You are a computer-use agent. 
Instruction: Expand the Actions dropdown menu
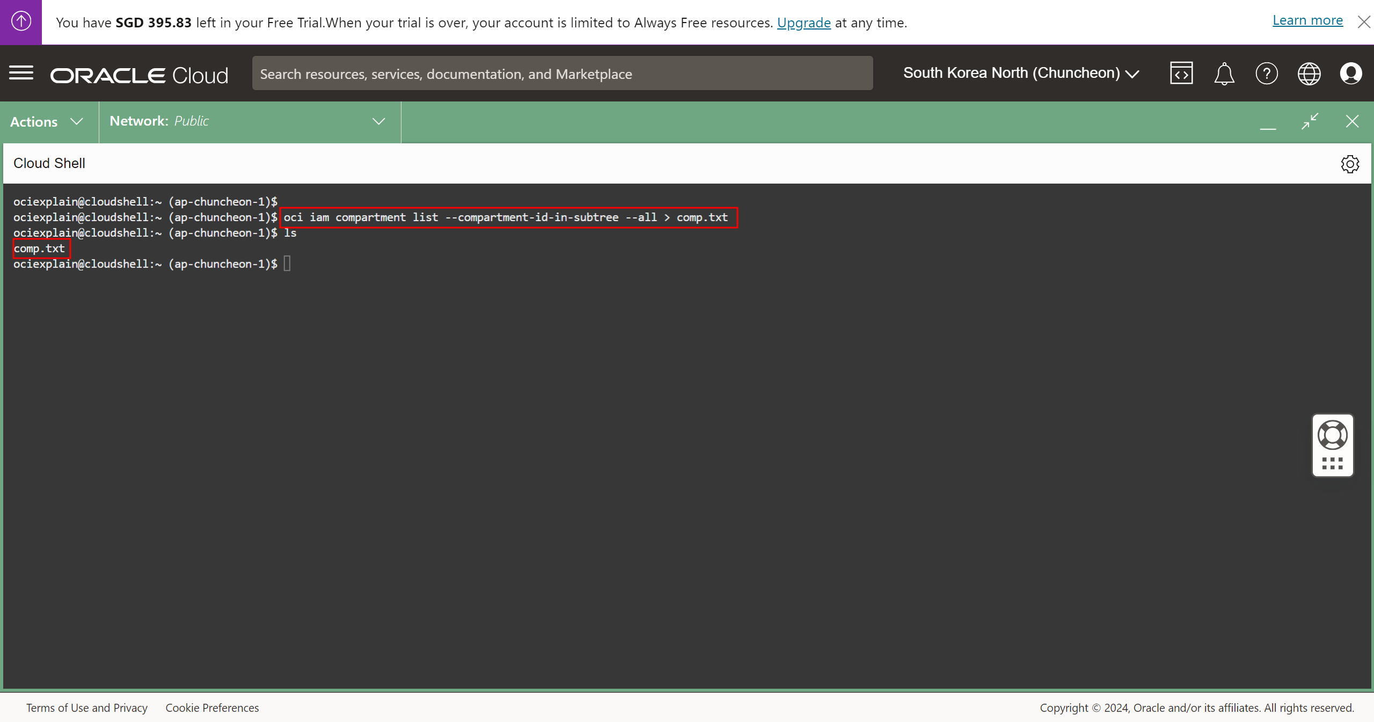click(47, 122)
